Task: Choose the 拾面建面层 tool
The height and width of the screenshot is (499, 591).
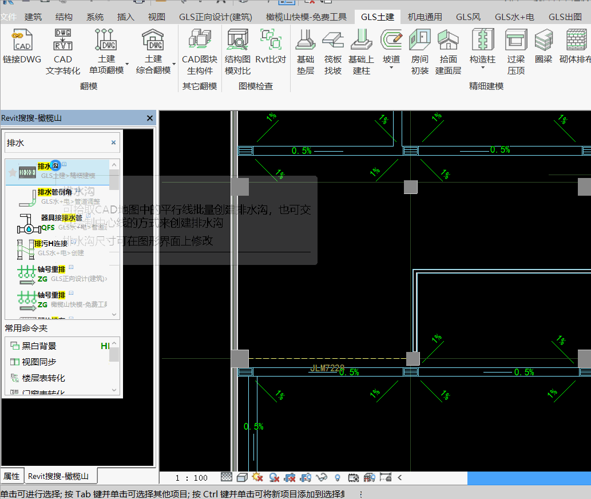Action: [x=448, y=52]
